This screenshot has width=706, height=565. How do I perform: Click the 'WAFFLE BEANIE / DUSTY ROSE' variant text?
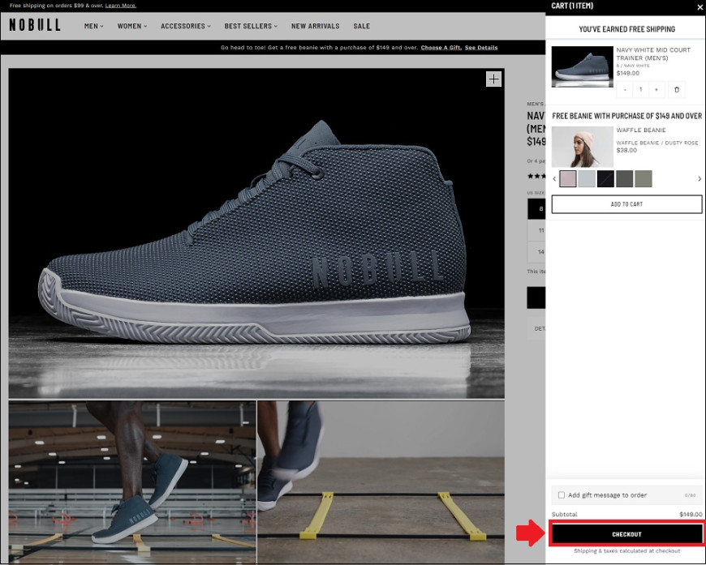tap(657, 143)
